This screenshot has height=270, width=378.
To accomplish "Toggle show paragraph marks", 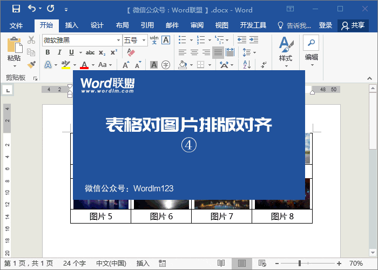I will tap(264, 65).
